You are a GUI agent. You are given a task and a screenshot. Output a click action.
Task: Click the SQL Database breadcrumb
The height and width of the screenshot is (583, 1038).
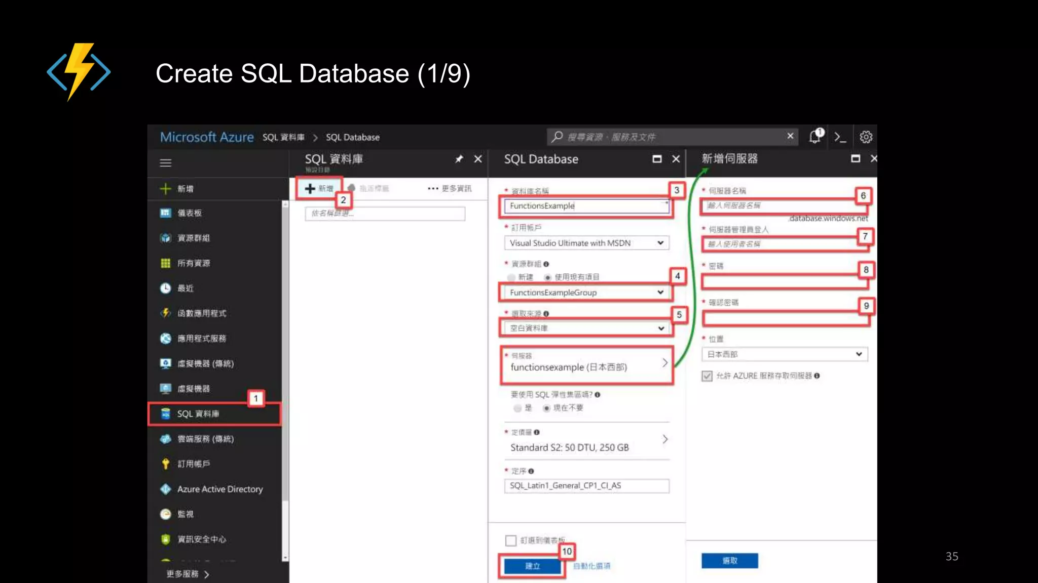(352, 137)
